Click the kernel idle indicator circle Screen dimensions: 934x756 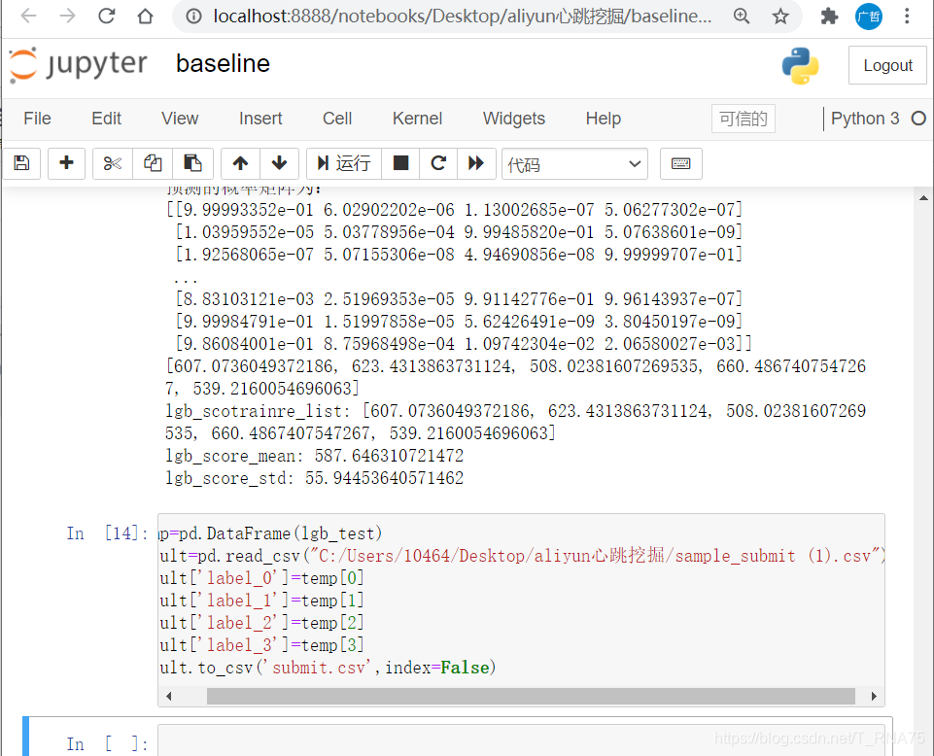point(918,119)
